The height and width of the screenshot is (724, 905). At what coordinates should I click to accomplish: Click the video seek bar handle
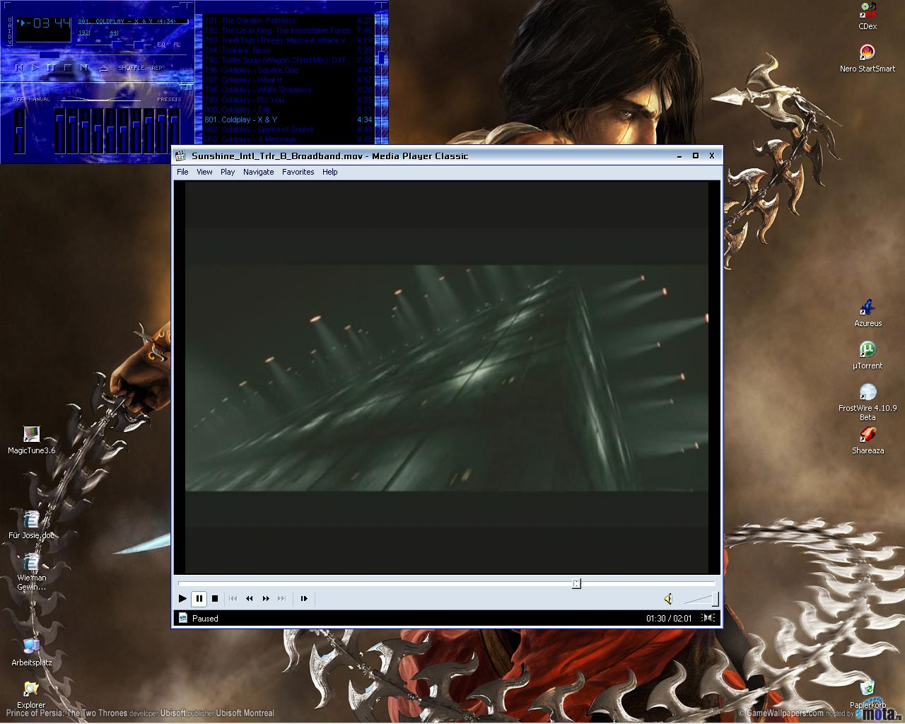tap(576, 583)
